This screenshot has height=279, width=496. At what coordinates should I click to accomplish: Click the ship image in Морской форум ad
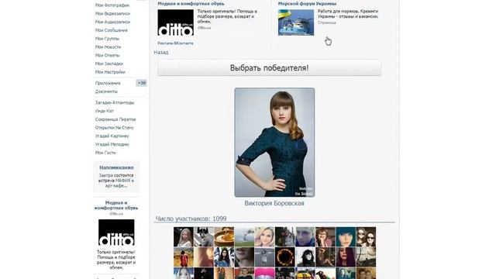[x=296, y=22]
